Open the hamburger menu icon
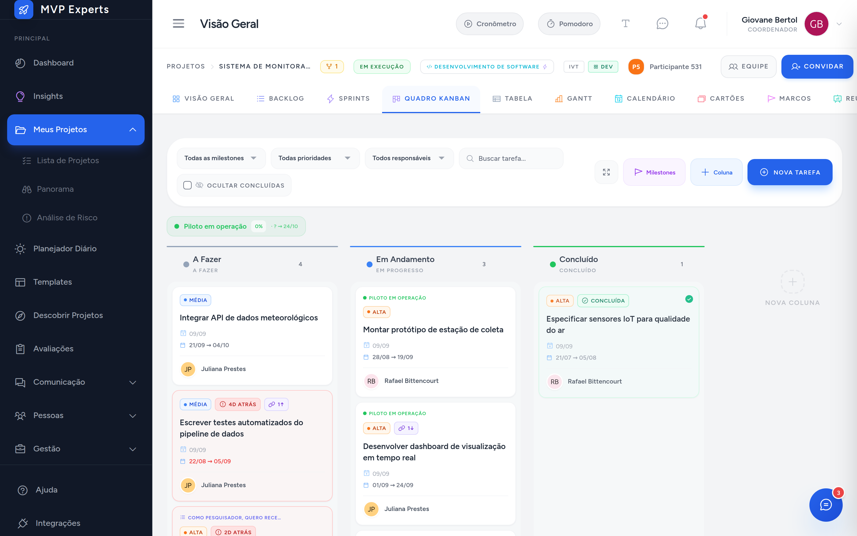The width and height of the screenshot is (857, 536). (x=179, y=24)
